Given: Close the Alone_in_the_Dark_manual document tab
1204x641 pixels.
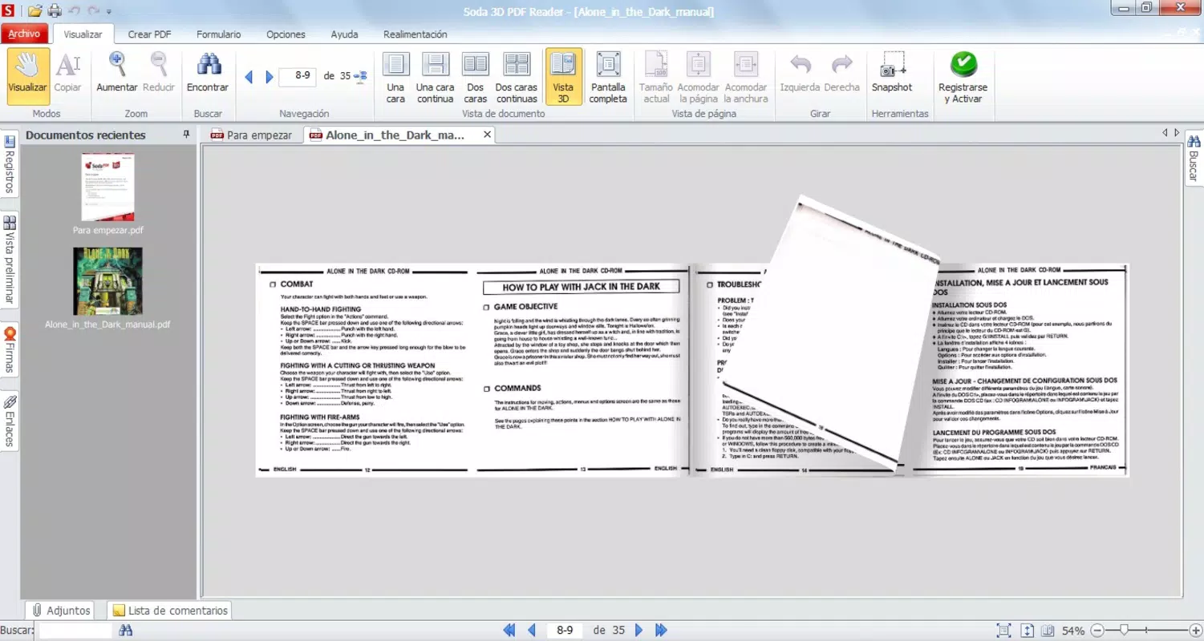Looking at the screenshot, I should coord(487,135).
